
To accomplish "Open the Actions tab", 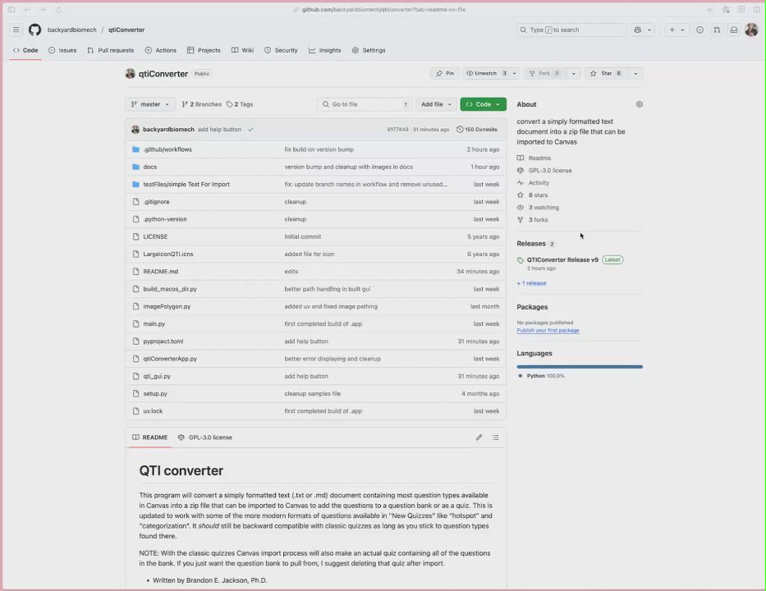I will pyautogui.click(x=161, y=50).
